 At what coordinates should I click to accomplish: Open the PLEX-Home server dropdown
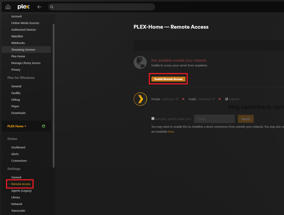[17, 126]
